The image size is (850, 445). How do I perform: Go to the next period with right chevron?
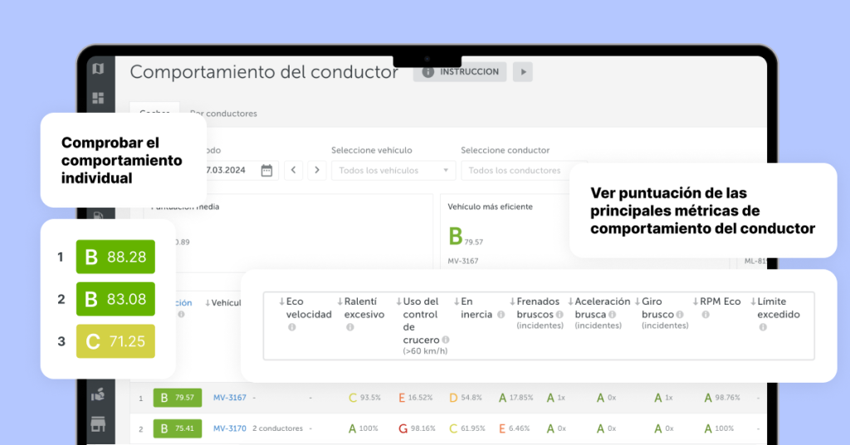pos(316,170)
